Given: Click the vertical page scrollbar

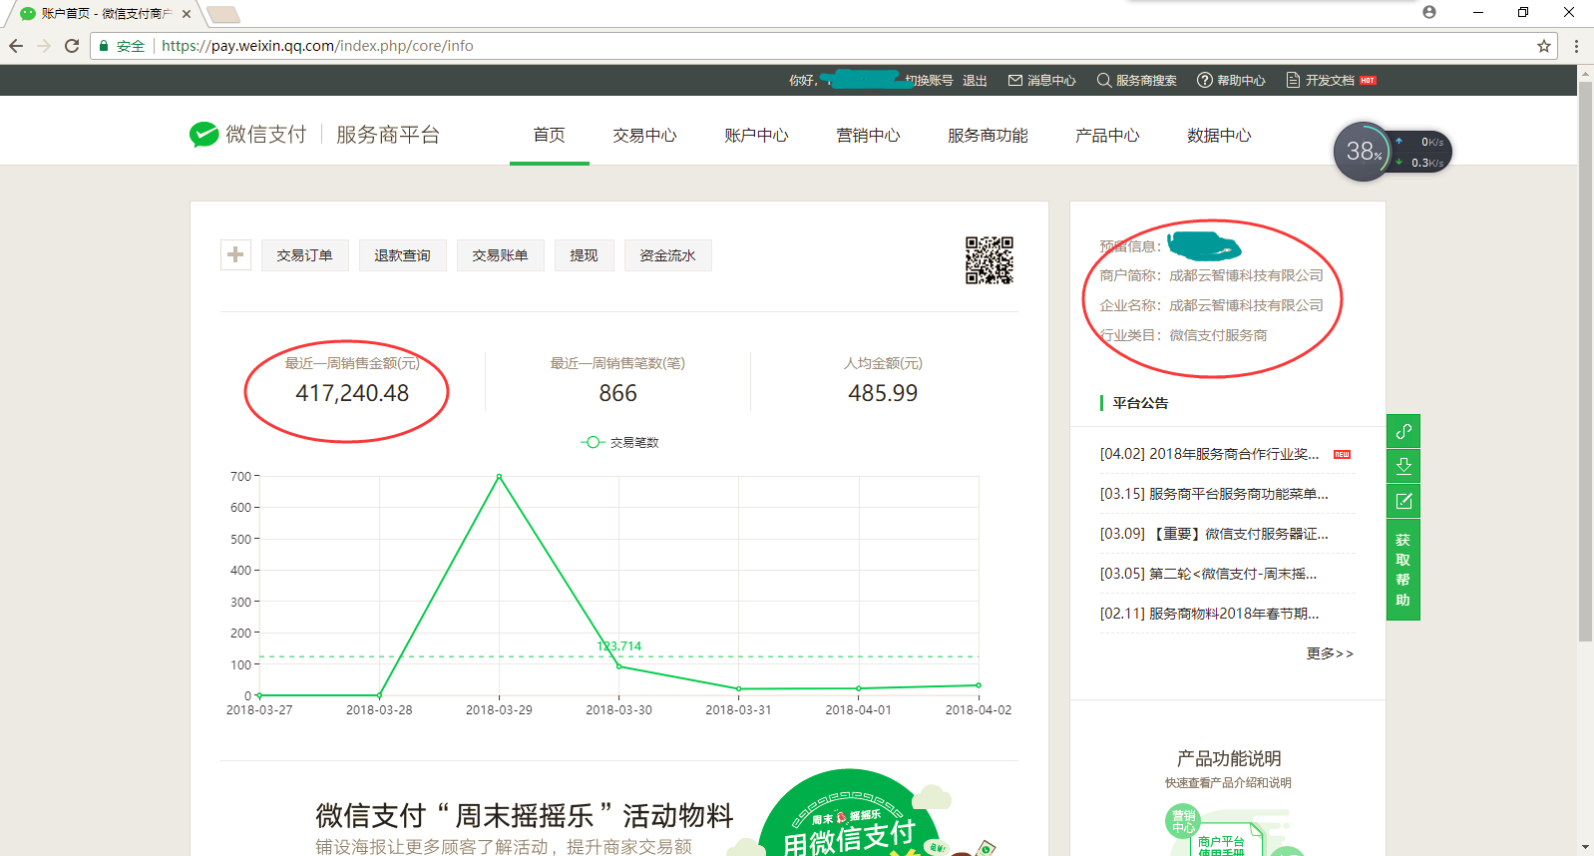Looking at the screenshot, I should (1585, 361).
